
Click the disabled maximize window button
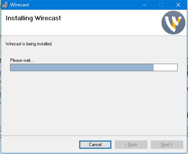click(161, 5)
